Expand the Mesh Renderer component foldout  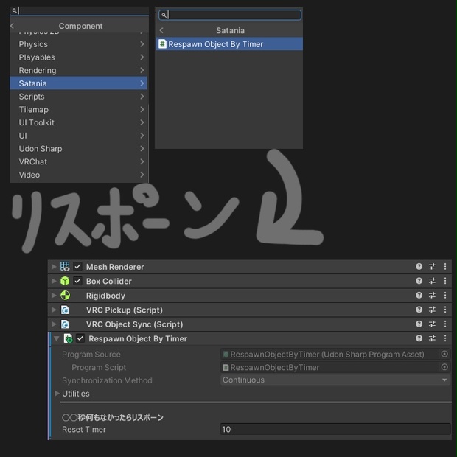(x=54, y=266)
